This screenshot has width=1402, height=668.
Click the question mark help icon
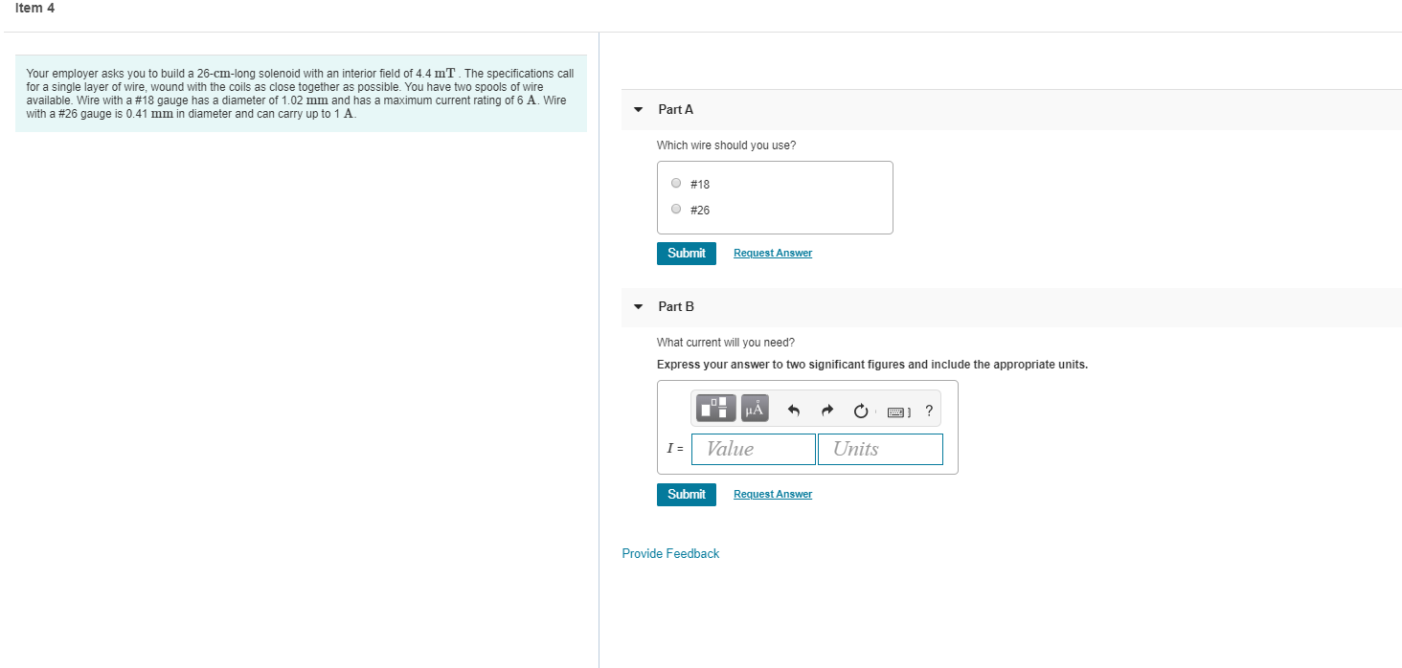tap(928, 411)
